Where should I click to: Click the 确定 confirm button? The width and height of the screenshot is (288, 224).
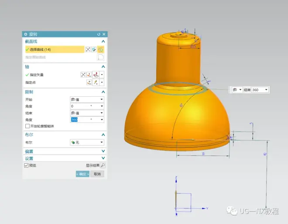(82, 174)
